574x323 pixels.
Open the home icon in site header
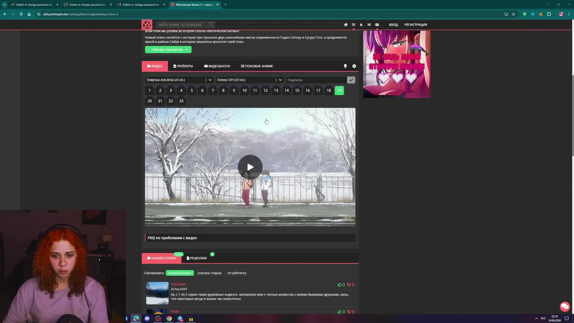tap(345, 25)
